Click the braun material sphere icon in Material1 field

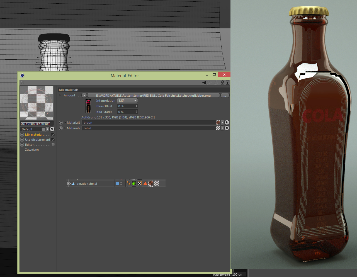[x=218, y=122]
